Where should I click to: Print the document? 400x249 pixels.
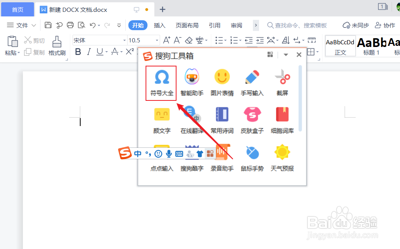[70, 25]
